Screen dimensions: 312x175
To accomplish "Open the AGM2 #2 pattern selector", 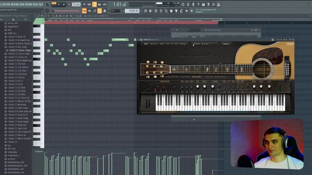I will pyautogui.click(x=132, y=11).
